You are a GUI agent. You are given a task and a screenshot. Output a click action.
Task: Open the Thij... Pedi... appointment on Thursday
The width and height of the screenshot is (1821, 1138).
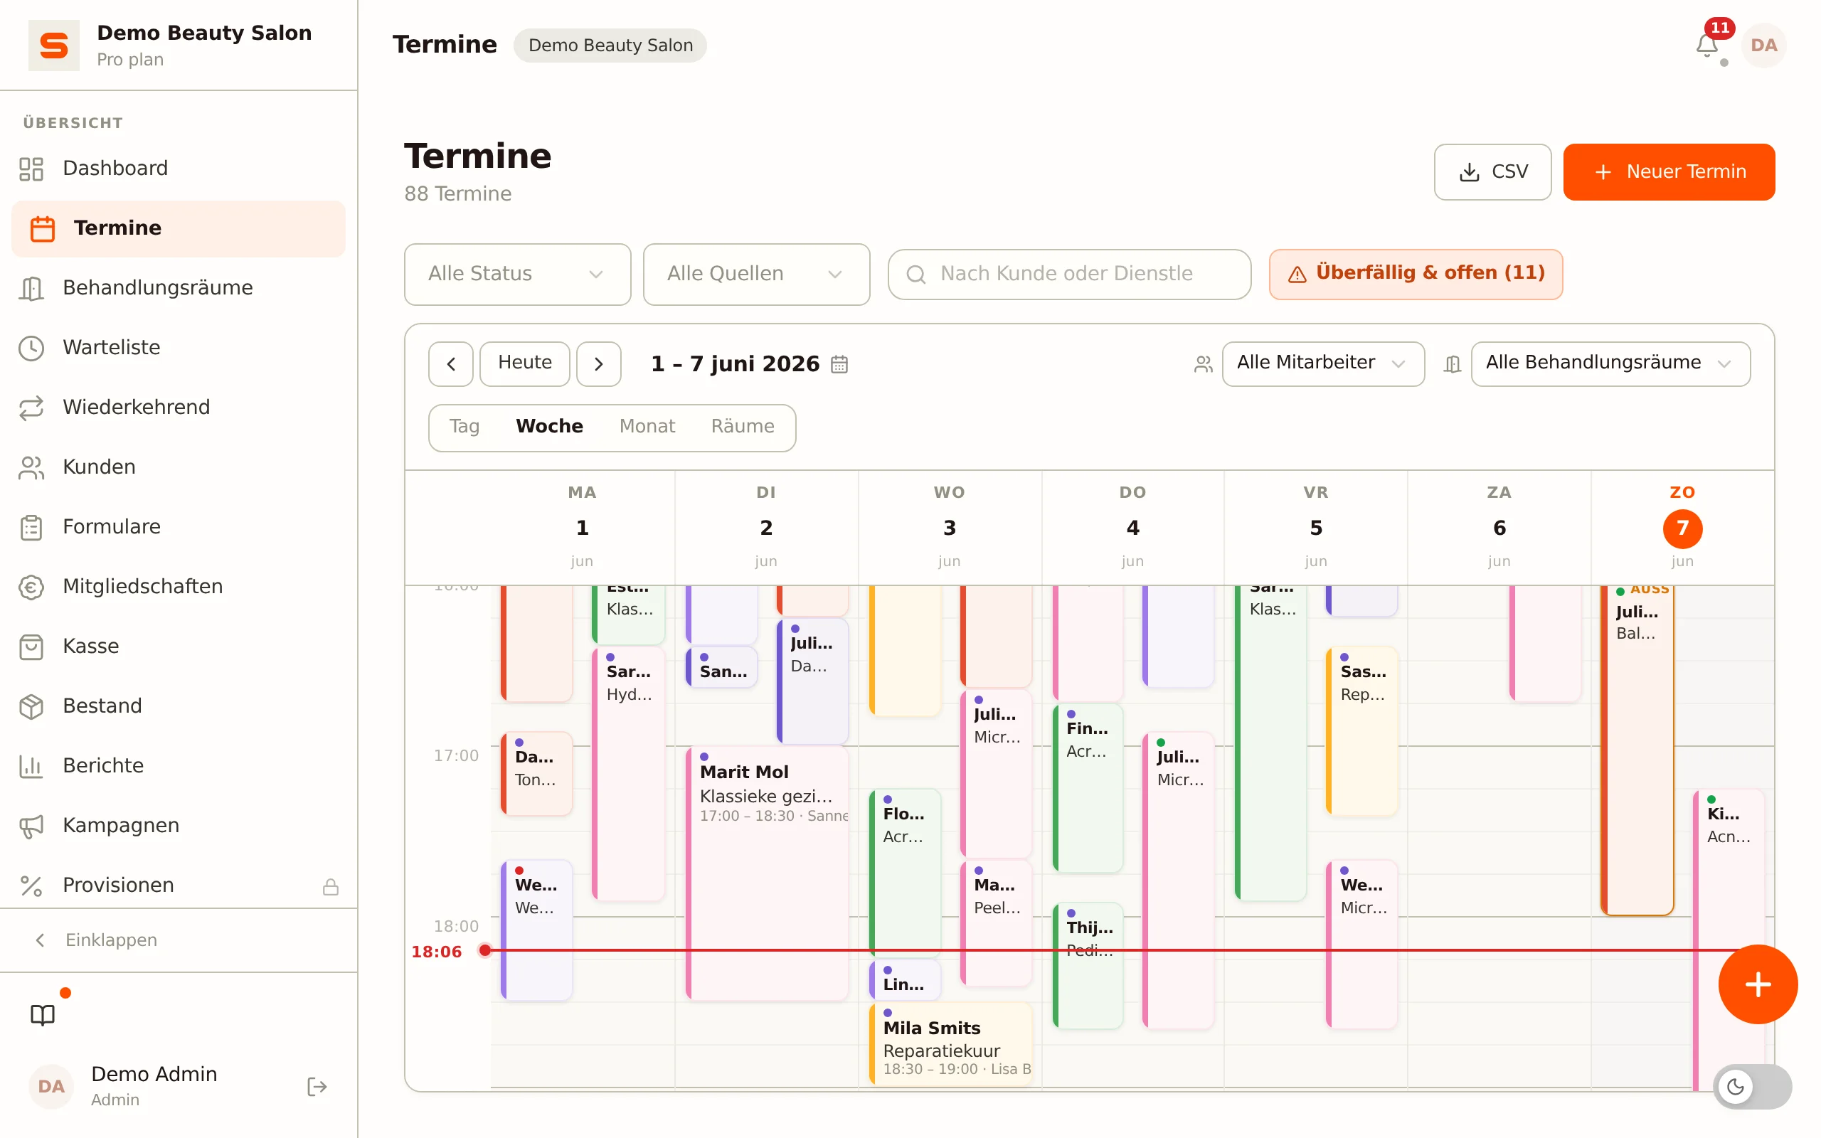click(x=1088, y=966)
